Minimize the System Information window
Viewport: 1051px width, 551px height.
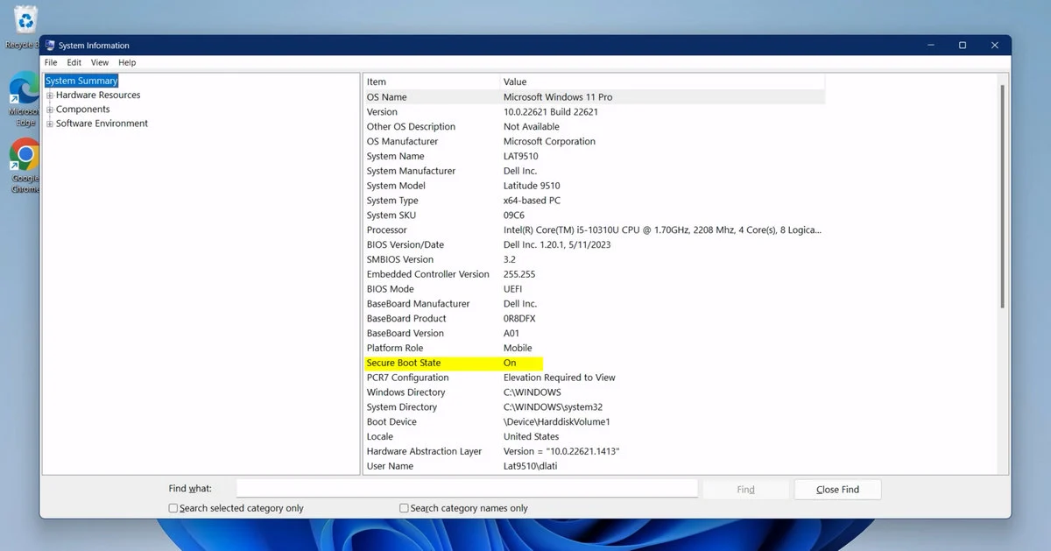point(930,46)
